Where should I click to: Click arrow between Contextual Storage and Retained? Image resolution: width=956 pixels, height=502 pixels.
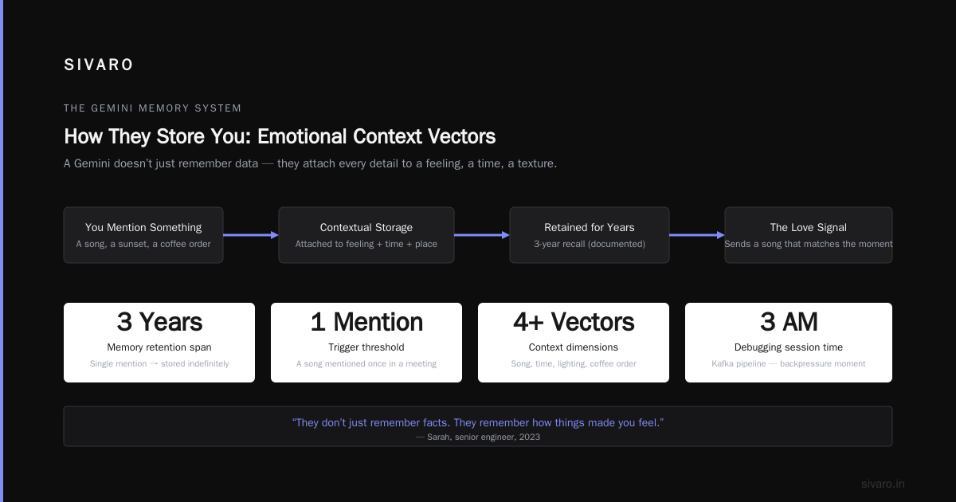point(482,235)
